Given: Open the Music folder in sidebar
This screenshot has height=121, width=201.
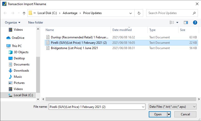Looking at the screenshot, I should (x=18, y=77).
